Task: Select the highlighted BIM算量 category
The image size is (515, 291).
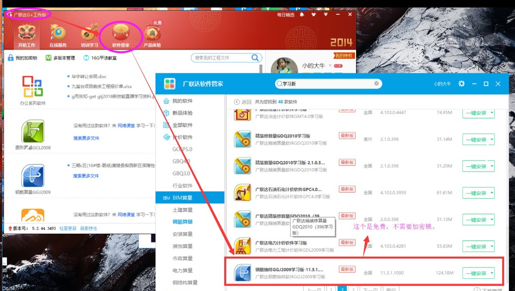Action: coord(190,197)
